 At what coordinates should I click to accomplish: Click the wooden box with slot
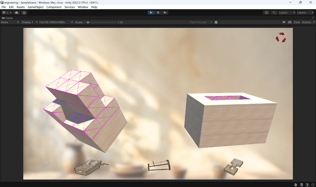tap(230, 120)
